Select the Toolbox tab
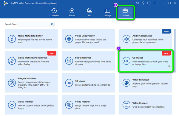Viewport: 179px width, 116px height. 125,12
